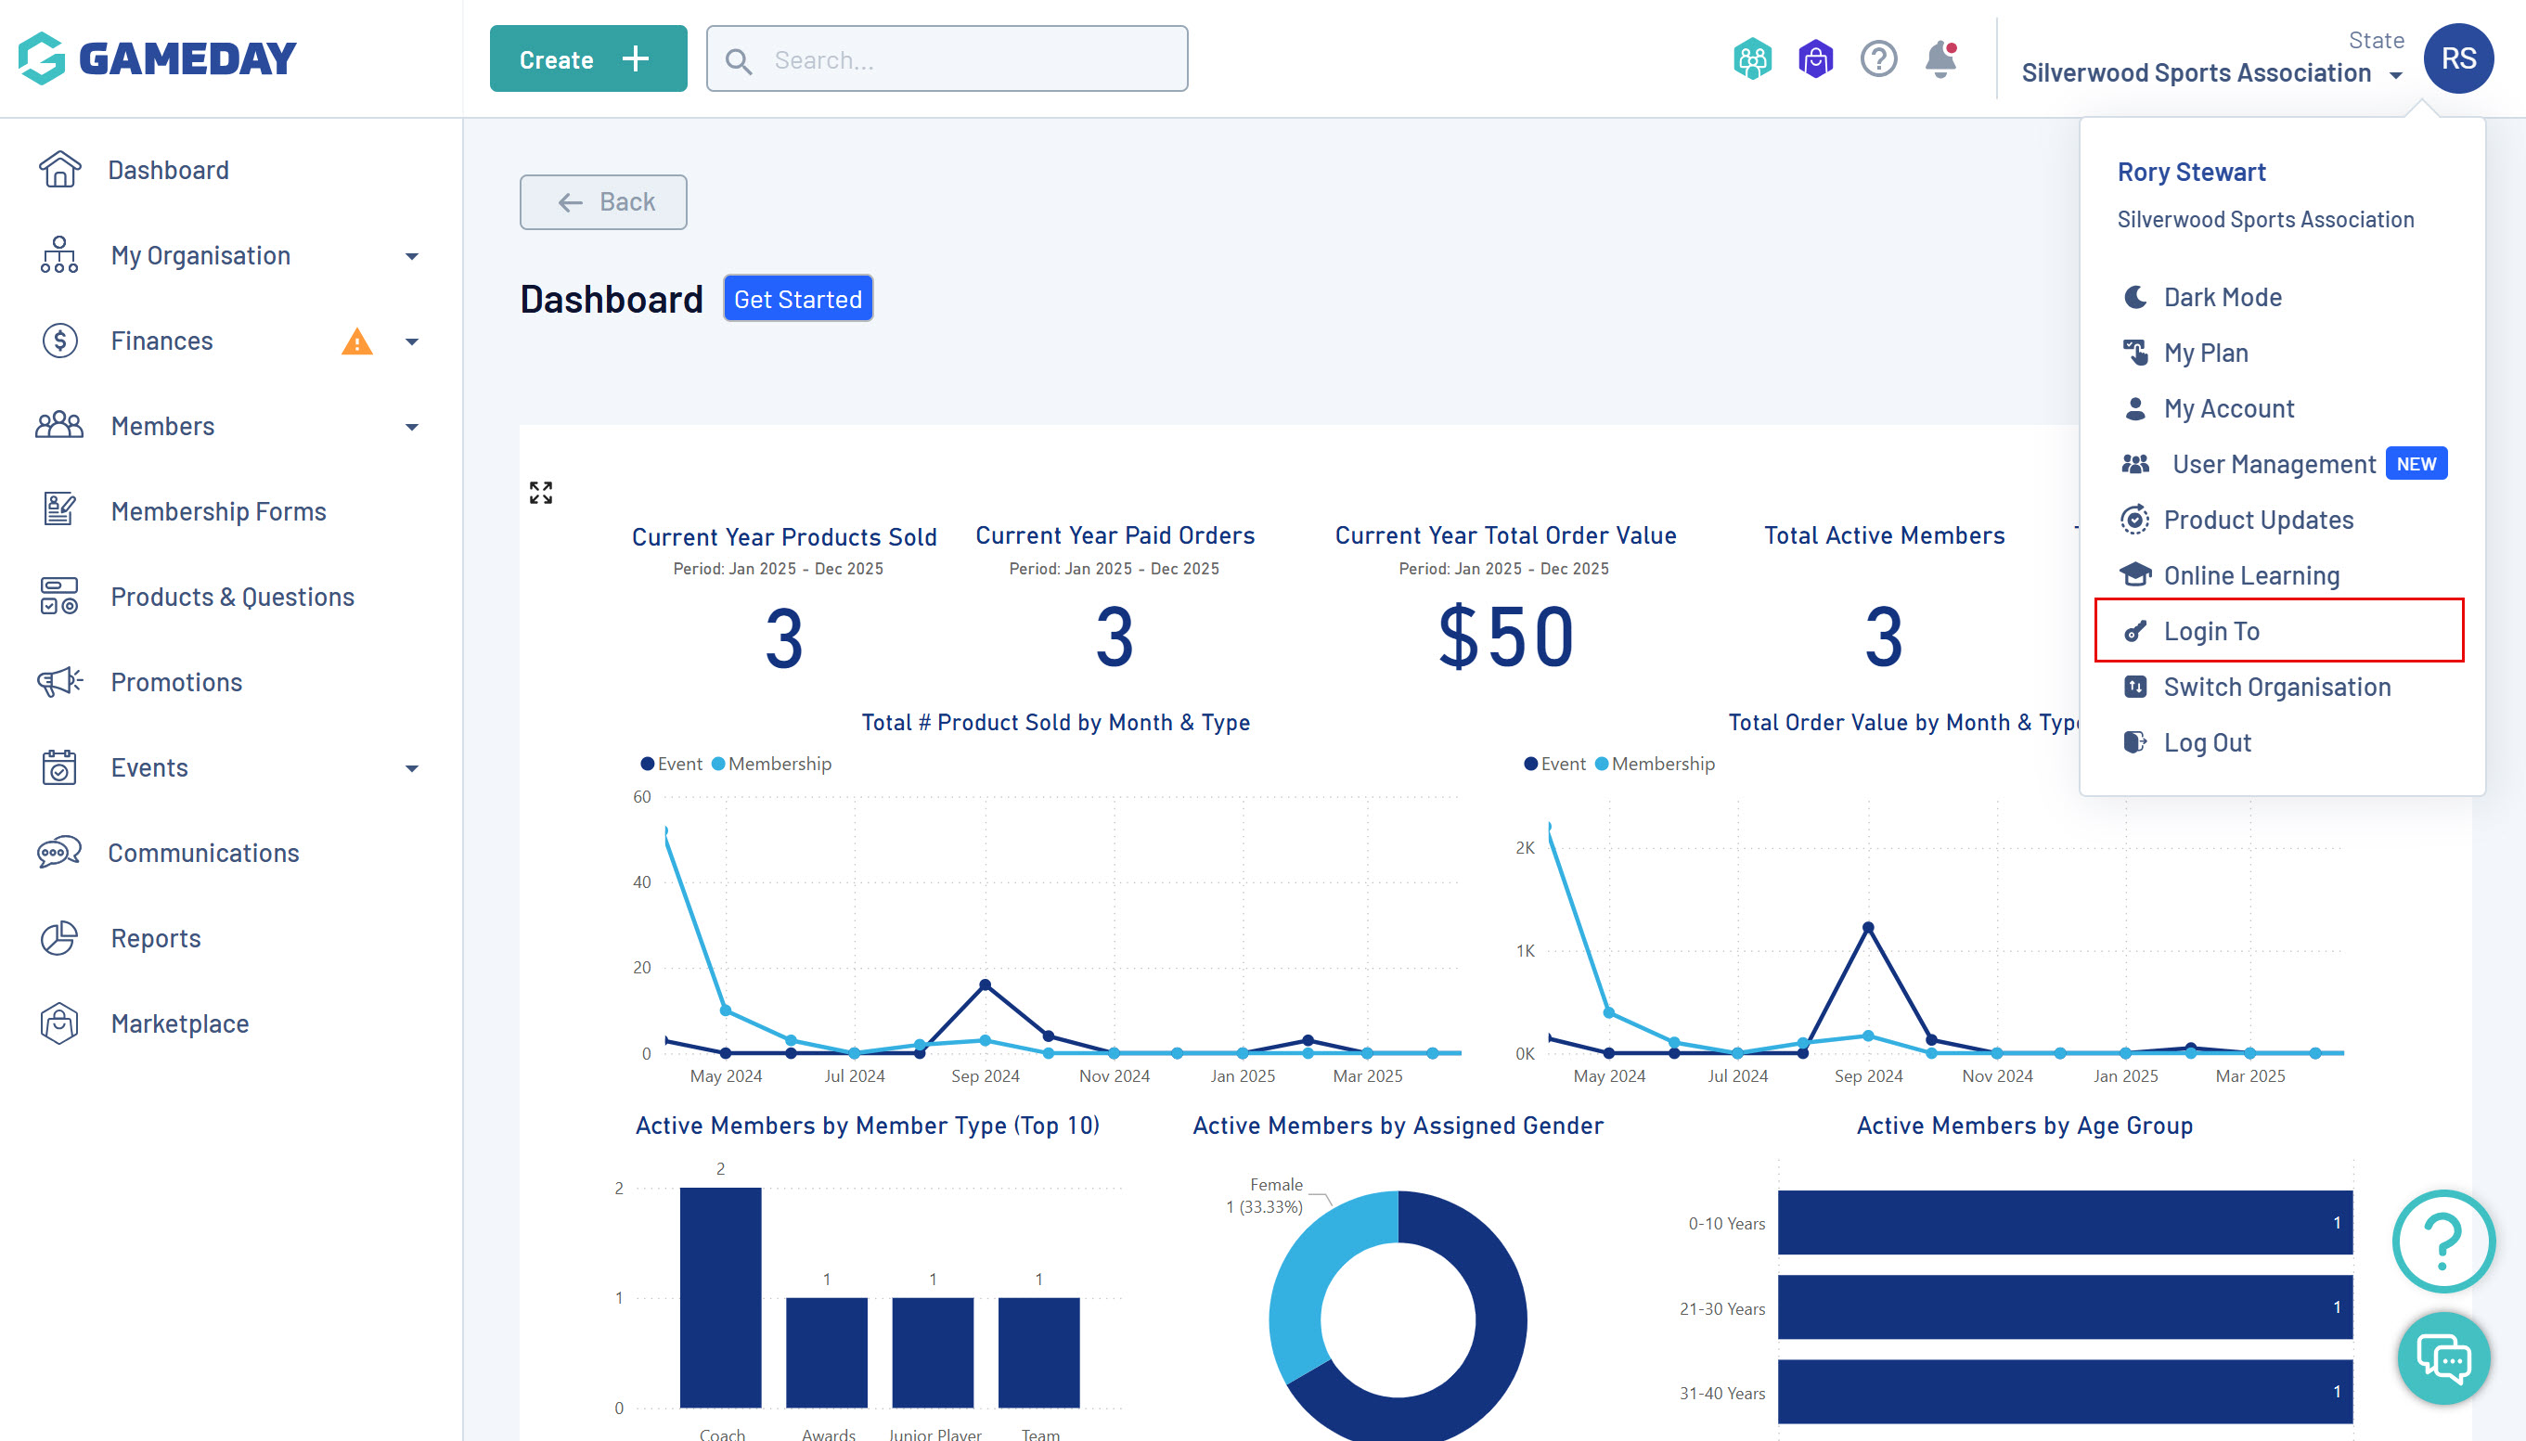This screenshot has width=2526, height=1441.
Task: Click the Get Started button
Action: [x=797, y=299]
